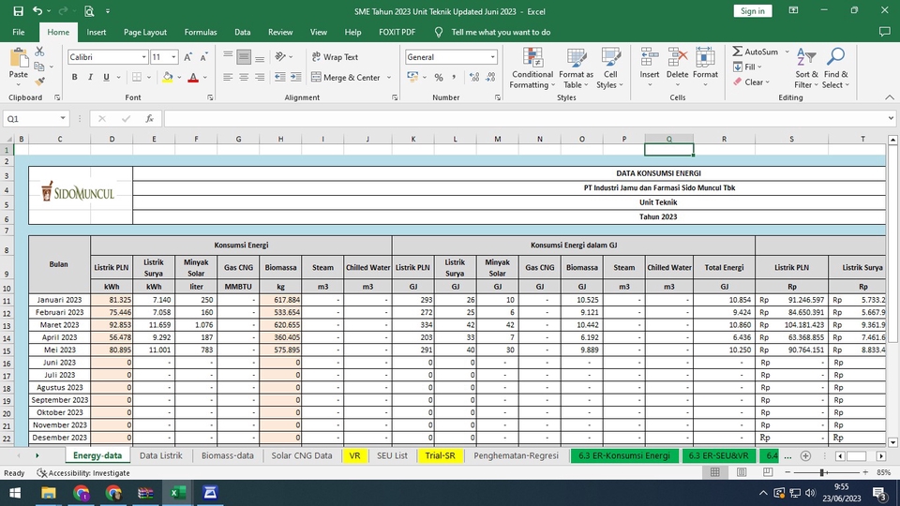The width and height of the screenshot is (900, 506).
Task: Open Print Preview from Quick Access toolbar
Action: point(89,11)
